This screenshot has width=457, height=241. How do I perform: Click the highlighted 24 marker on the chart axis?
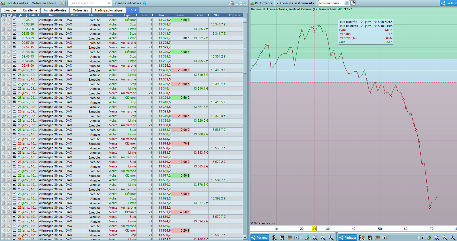pos(314,229)
